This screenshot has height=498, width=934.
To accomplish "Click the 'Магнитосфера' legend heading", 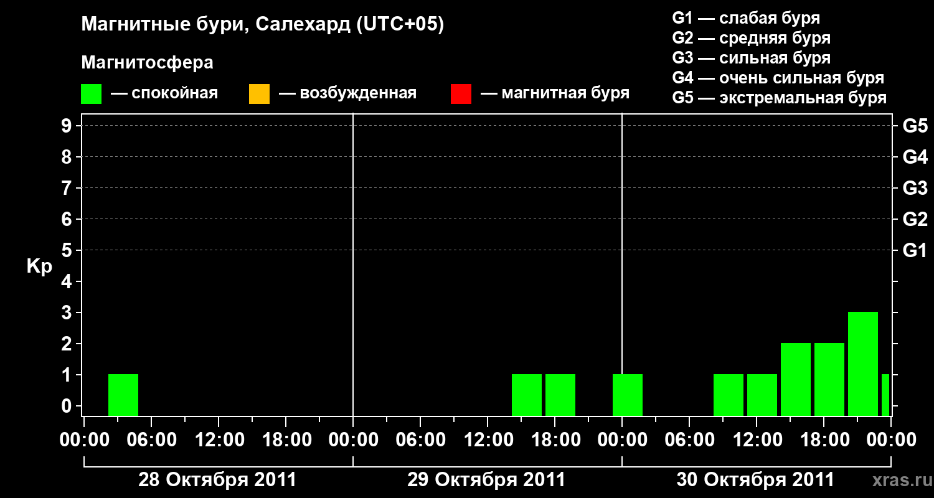I will click(147, 63).
